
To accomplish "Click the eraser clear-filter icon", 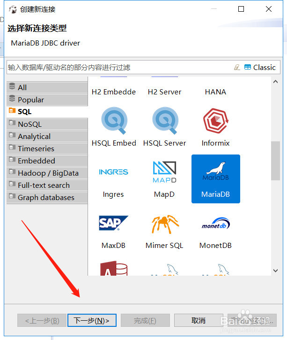I will 237,68.
